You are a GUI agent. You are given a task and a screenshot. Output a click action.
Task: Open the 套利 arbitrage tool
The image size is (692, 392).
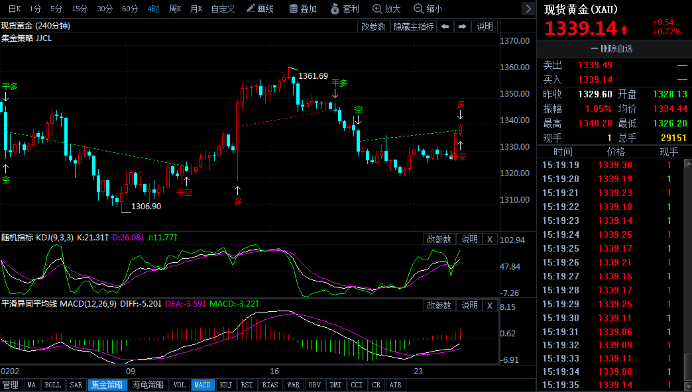point(345,9)
